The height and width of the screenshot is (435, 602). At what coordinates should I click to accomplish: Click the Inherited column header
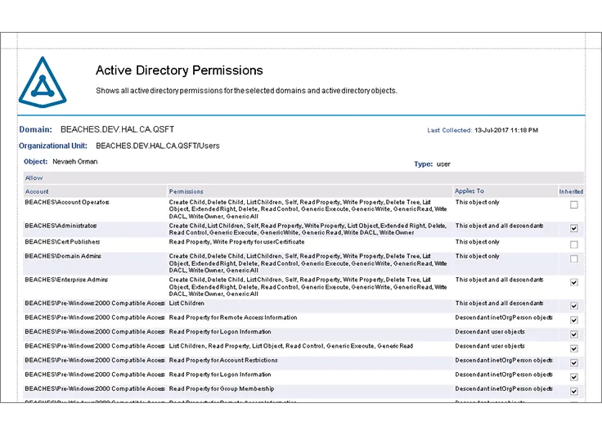571,191
